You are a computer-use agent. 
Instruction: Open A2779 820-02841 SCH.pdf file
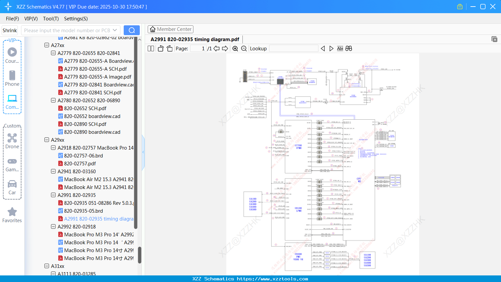point(92,93)
